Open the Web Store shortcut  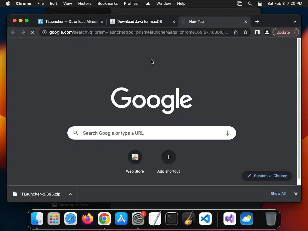coord(135,162)
